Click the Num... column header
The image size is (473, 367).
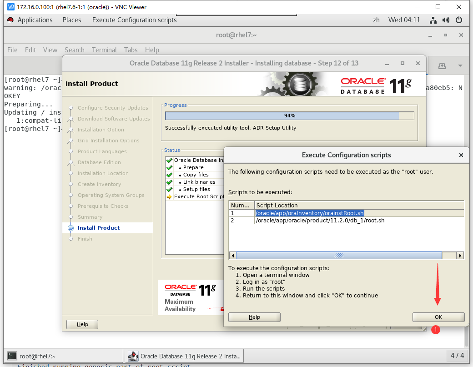coord(242,205)
